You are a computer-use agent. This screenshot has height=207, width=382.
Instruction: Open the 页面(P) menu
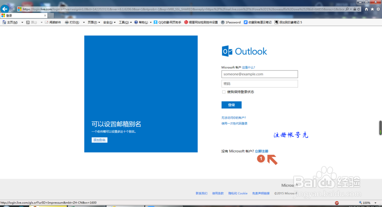94,22
